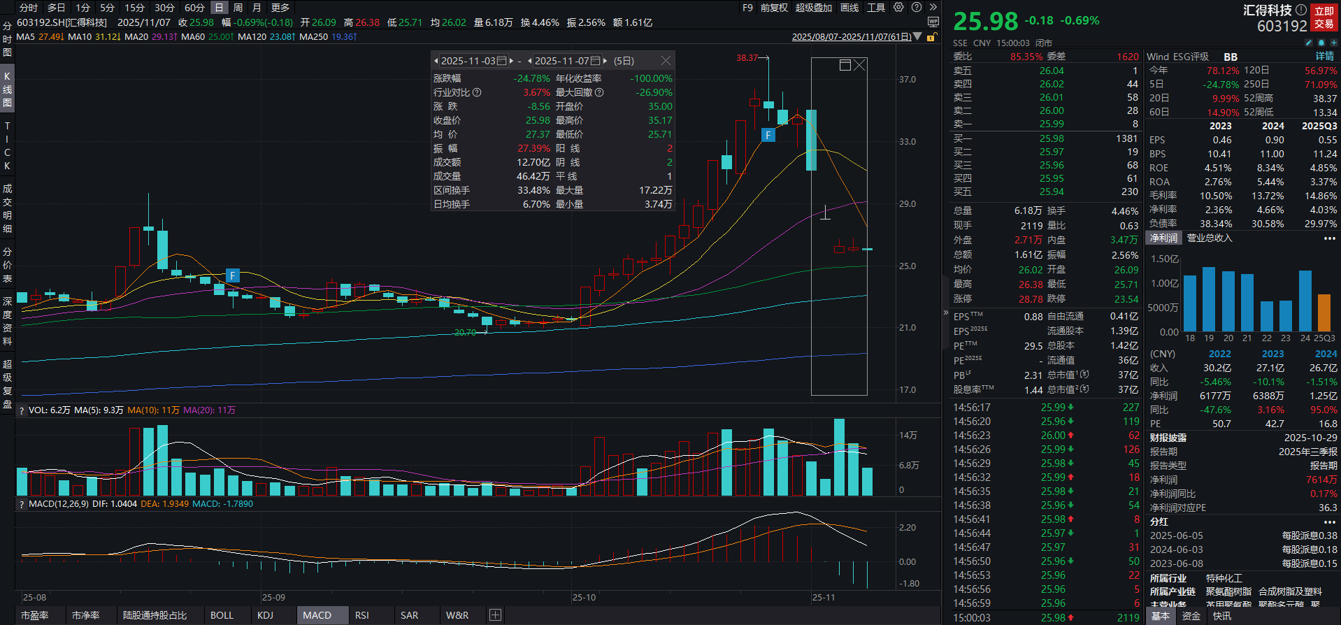Step end date forward with right arrow
The width and height of the screenshot is (1341, 625).
605,61
